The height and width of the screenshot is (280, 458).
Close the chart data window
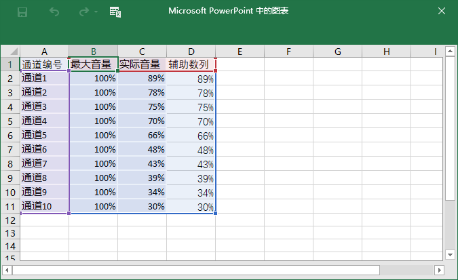pyautogui.click(x=442, y=11)
